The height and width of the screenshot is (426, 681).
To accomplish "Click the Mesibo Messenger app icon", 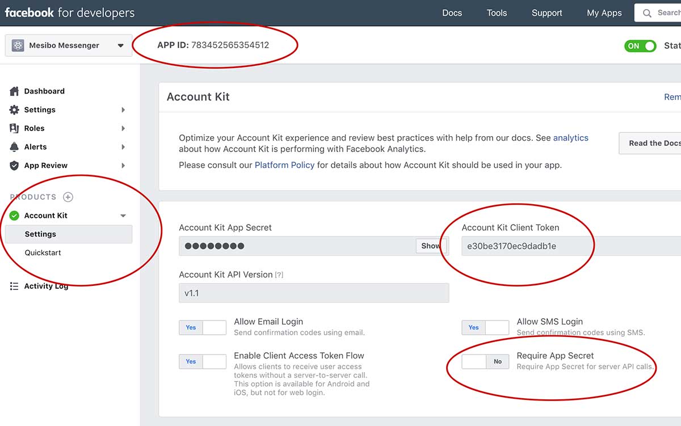I will pos(18,45).
